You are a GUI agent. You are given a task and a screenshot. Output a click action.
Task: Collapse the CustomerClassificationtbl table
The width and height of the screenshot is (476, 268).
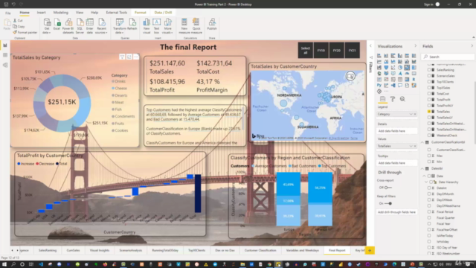point(422,142)
